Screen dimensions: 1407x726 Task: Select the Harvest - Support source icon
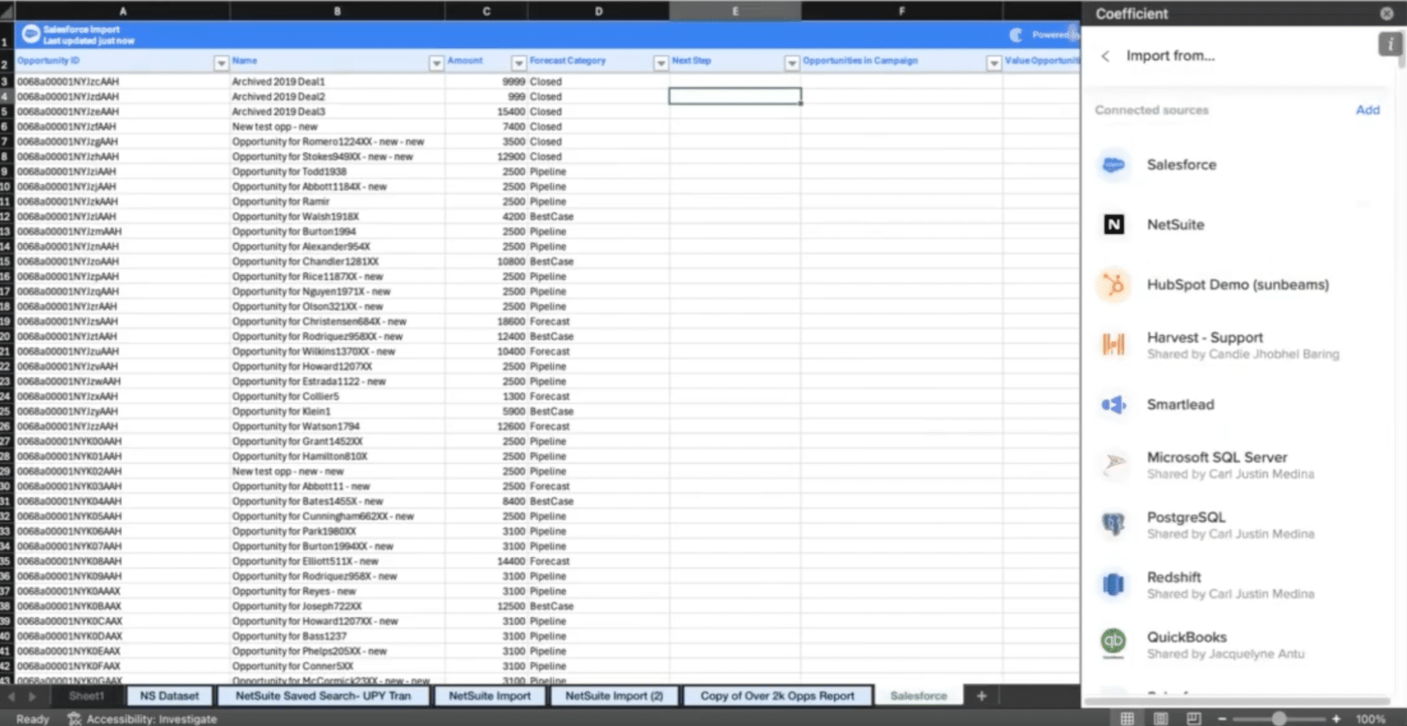coord(1114,344)
